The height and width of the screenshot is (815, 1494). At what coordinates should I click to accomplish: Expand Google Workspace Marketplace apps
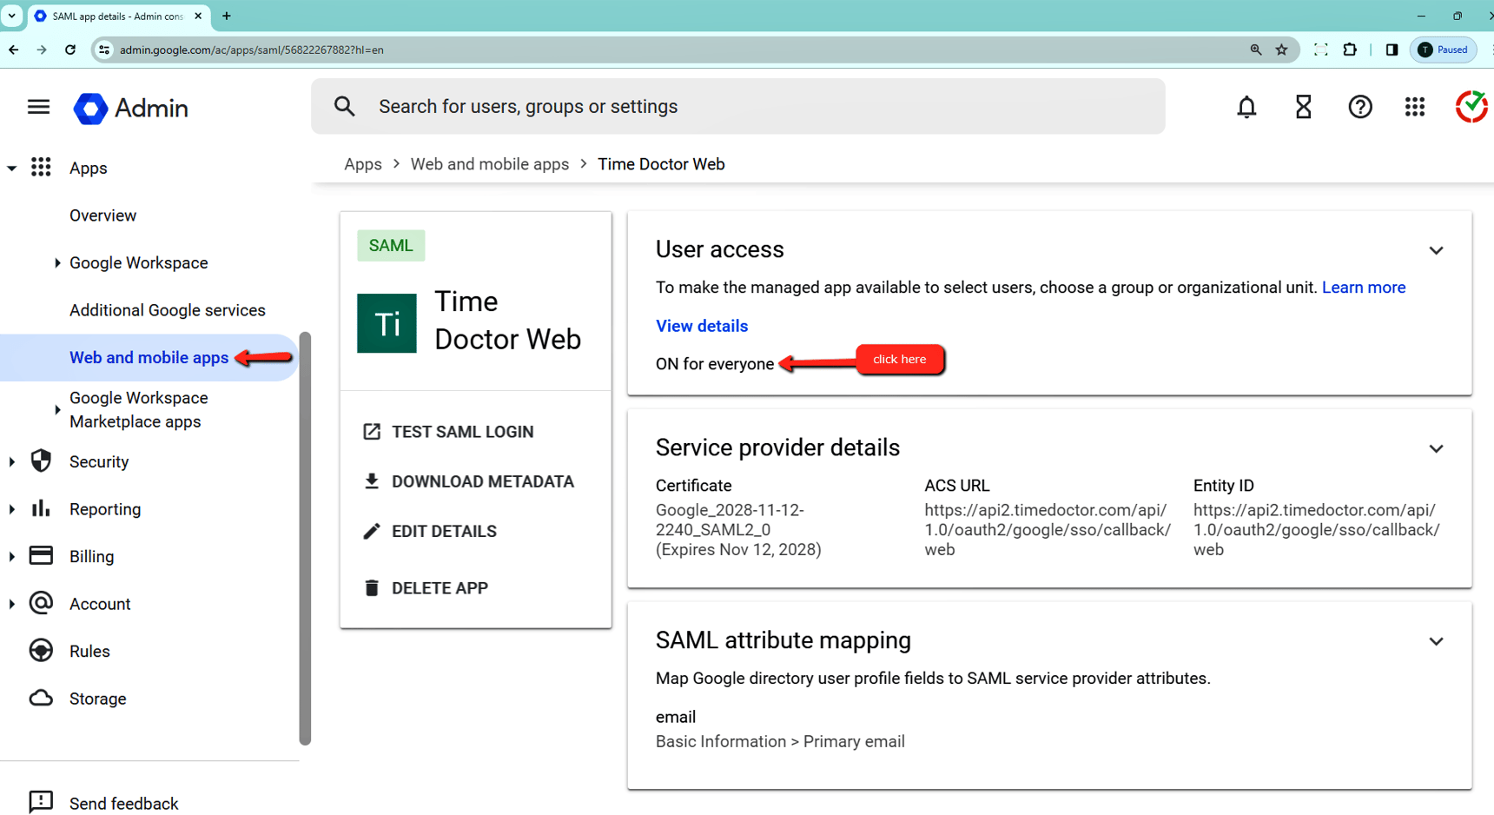[57, 409]
